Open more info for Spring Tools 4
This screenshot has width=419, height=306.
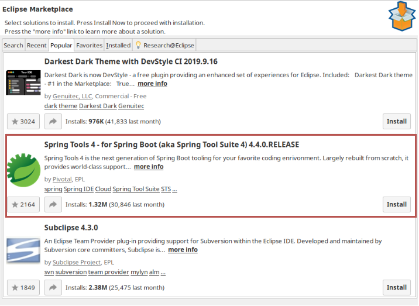click(x=149, y=167)
